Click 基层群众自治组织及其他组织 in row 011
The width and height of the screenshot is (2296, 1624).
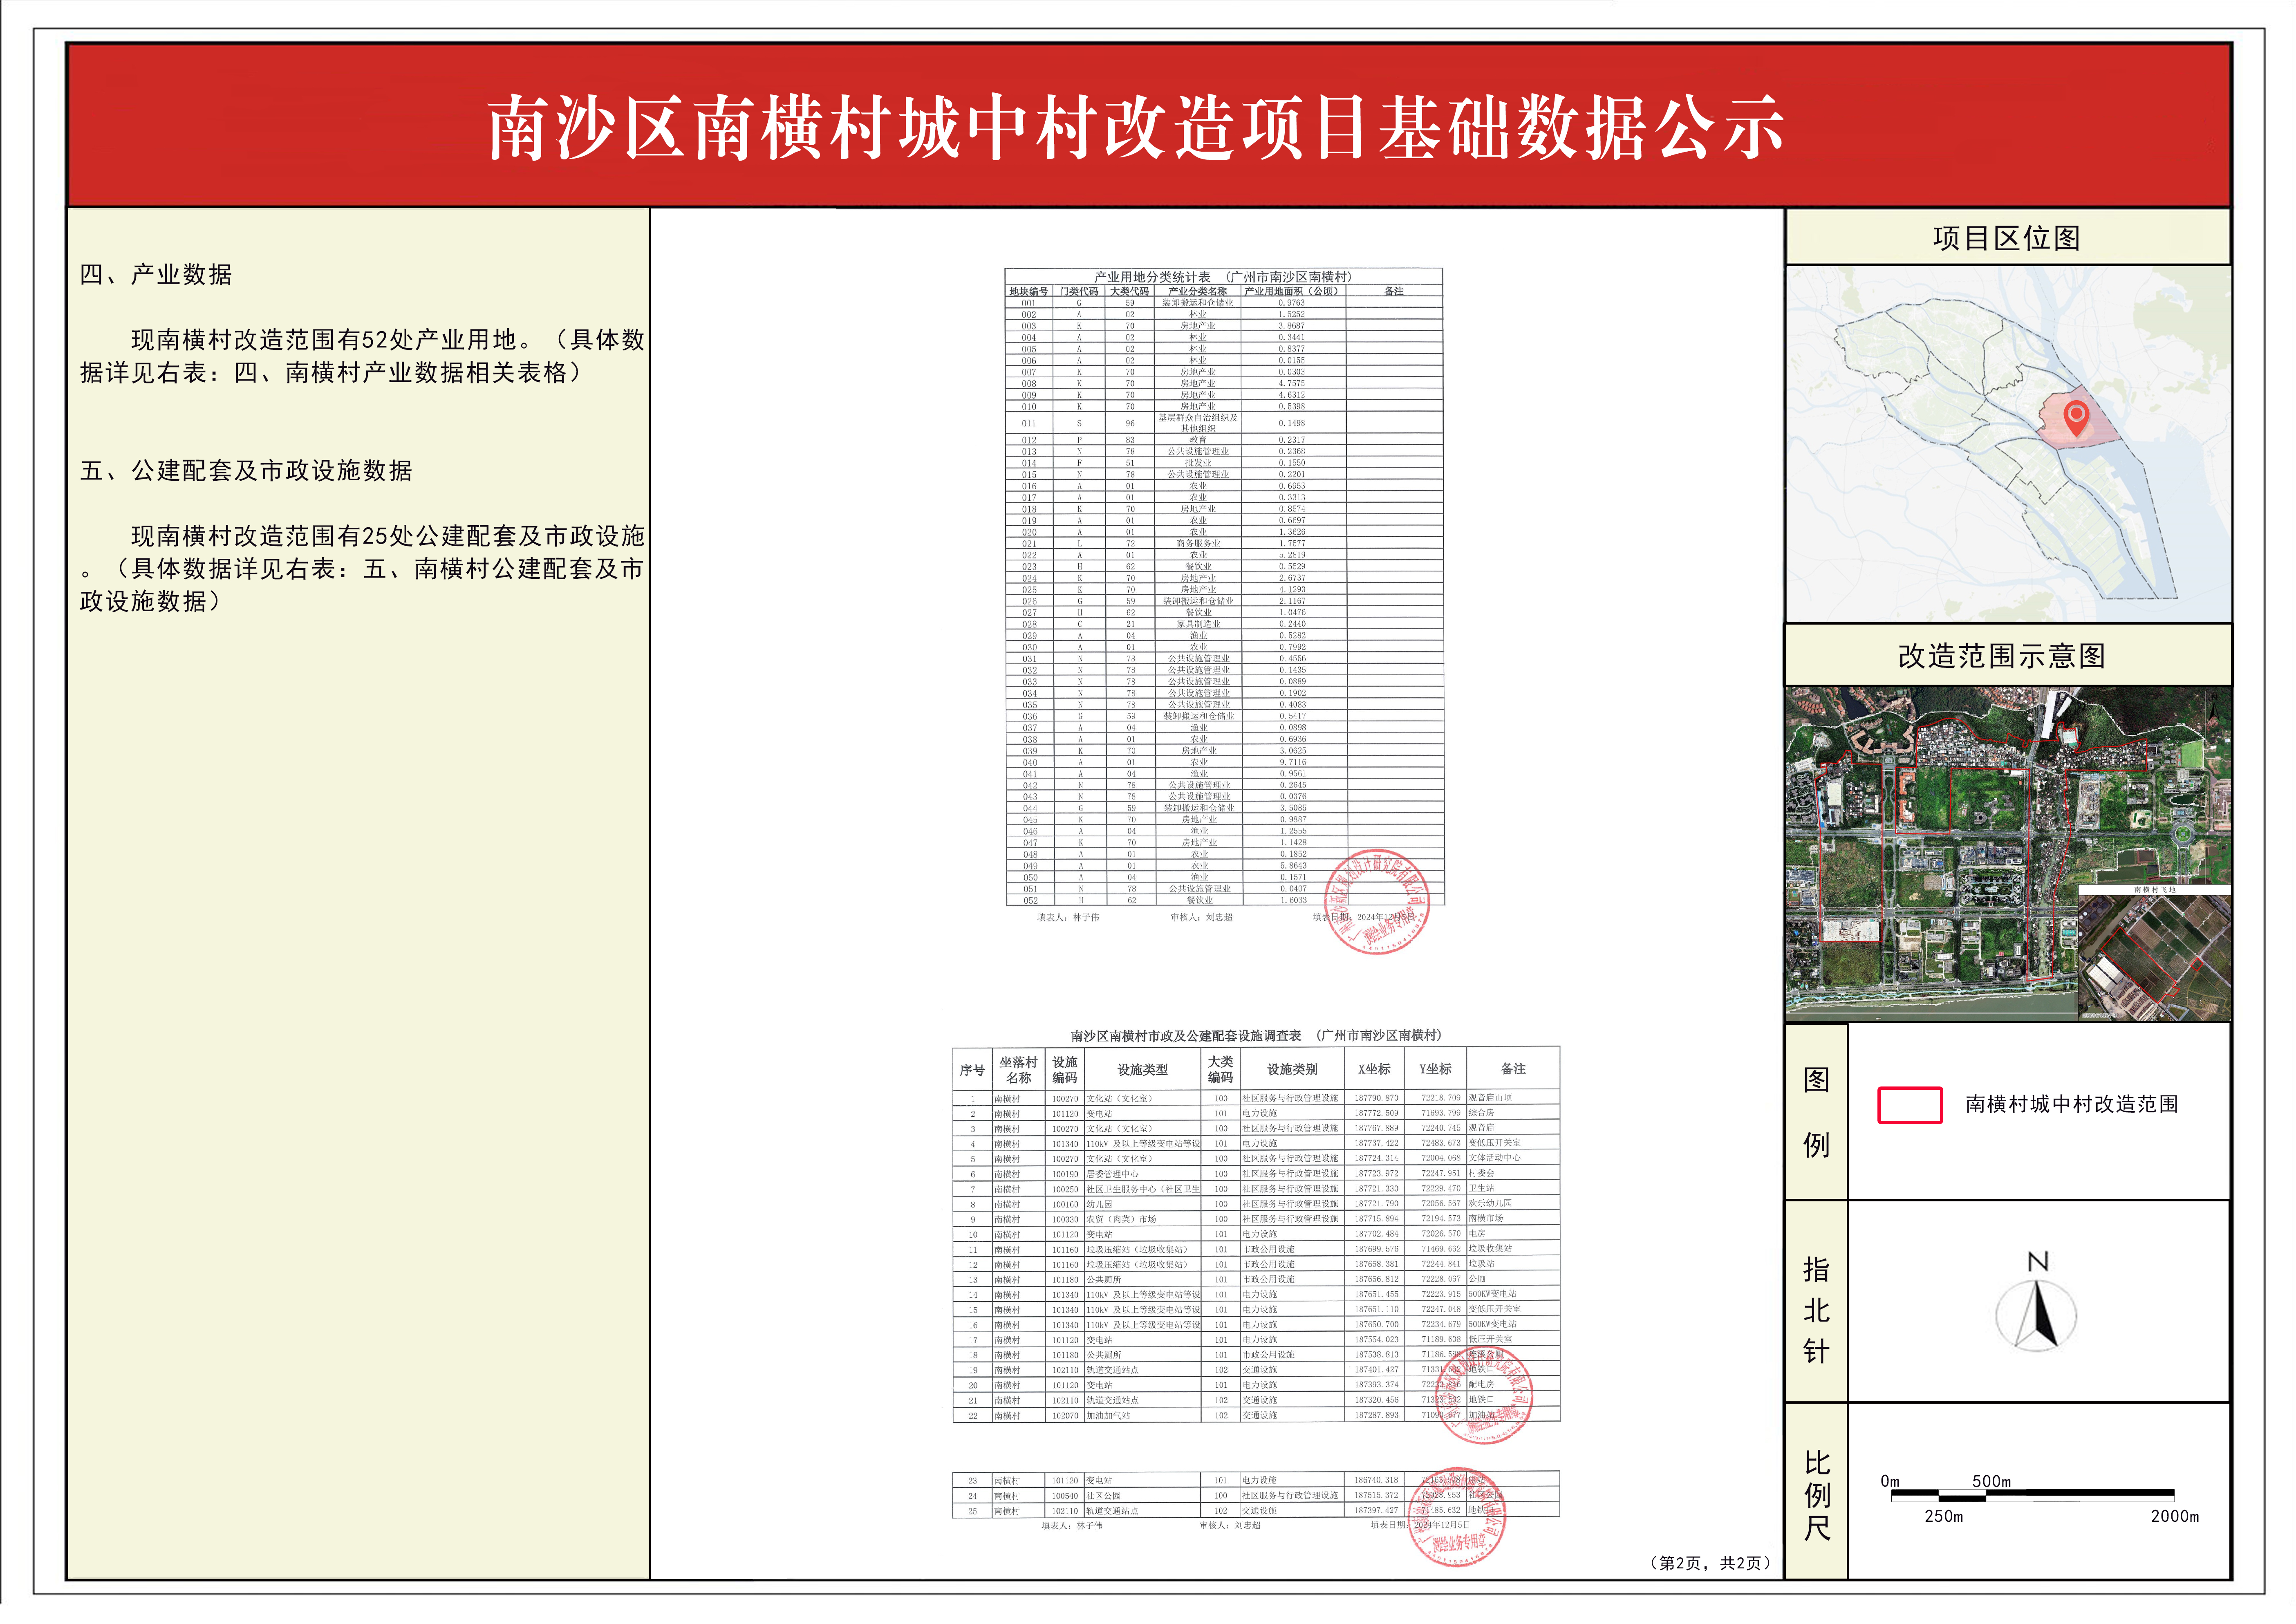click(1198, 423)
